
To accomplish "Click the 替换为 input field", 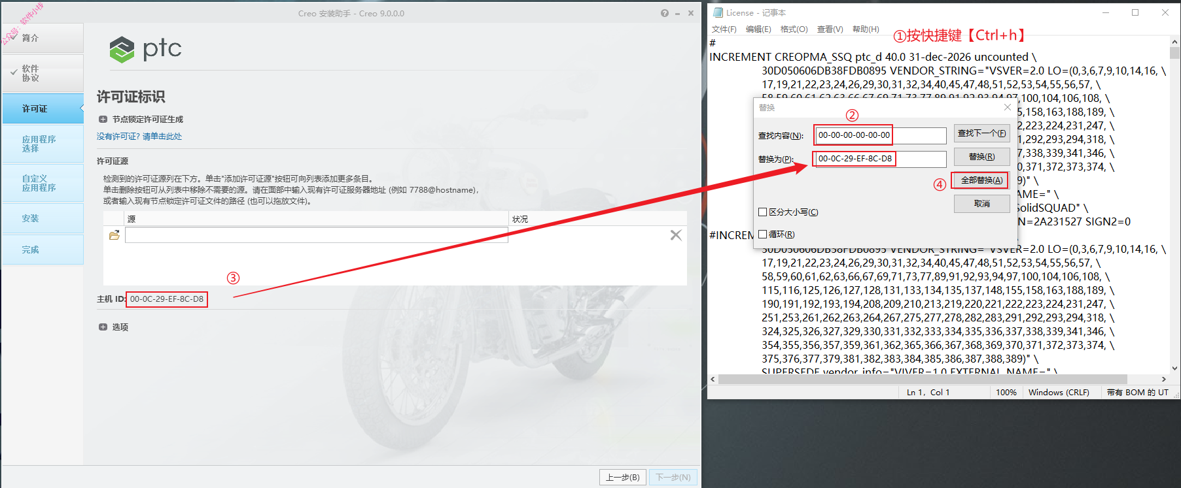I will coord(880,159).
